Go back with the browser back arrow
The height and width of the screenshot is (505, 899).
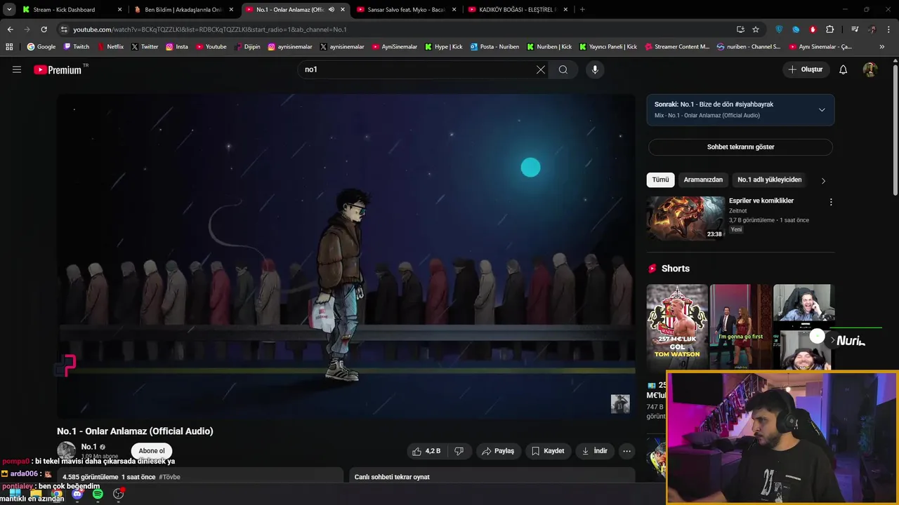10,29
